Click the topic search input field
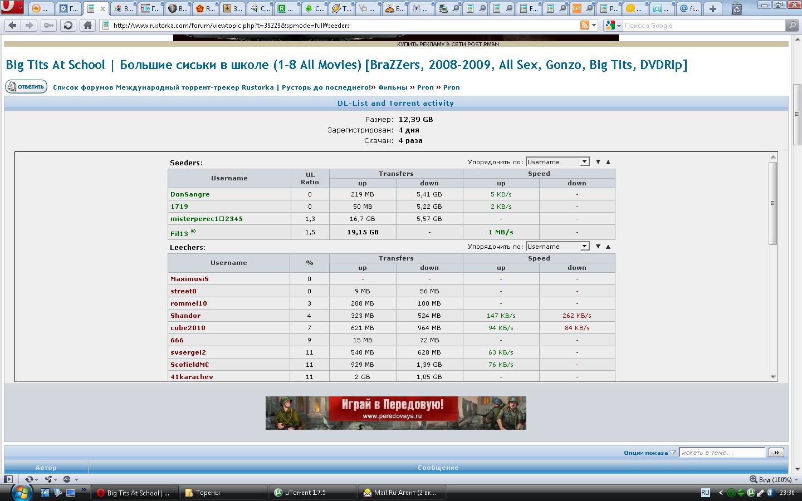Viewport: 802px width, 501px height. click(x=722, y=453)
